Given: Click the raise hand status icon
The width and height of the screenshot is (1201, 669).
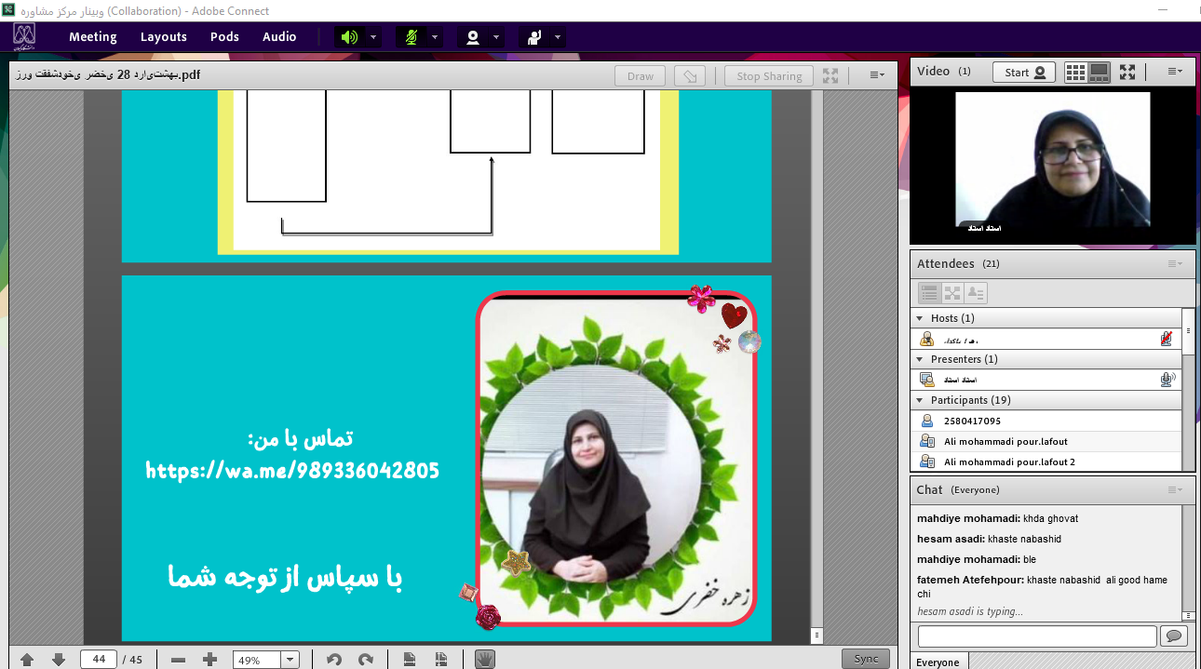Looking at the screenshot, I should coord(534,37).
